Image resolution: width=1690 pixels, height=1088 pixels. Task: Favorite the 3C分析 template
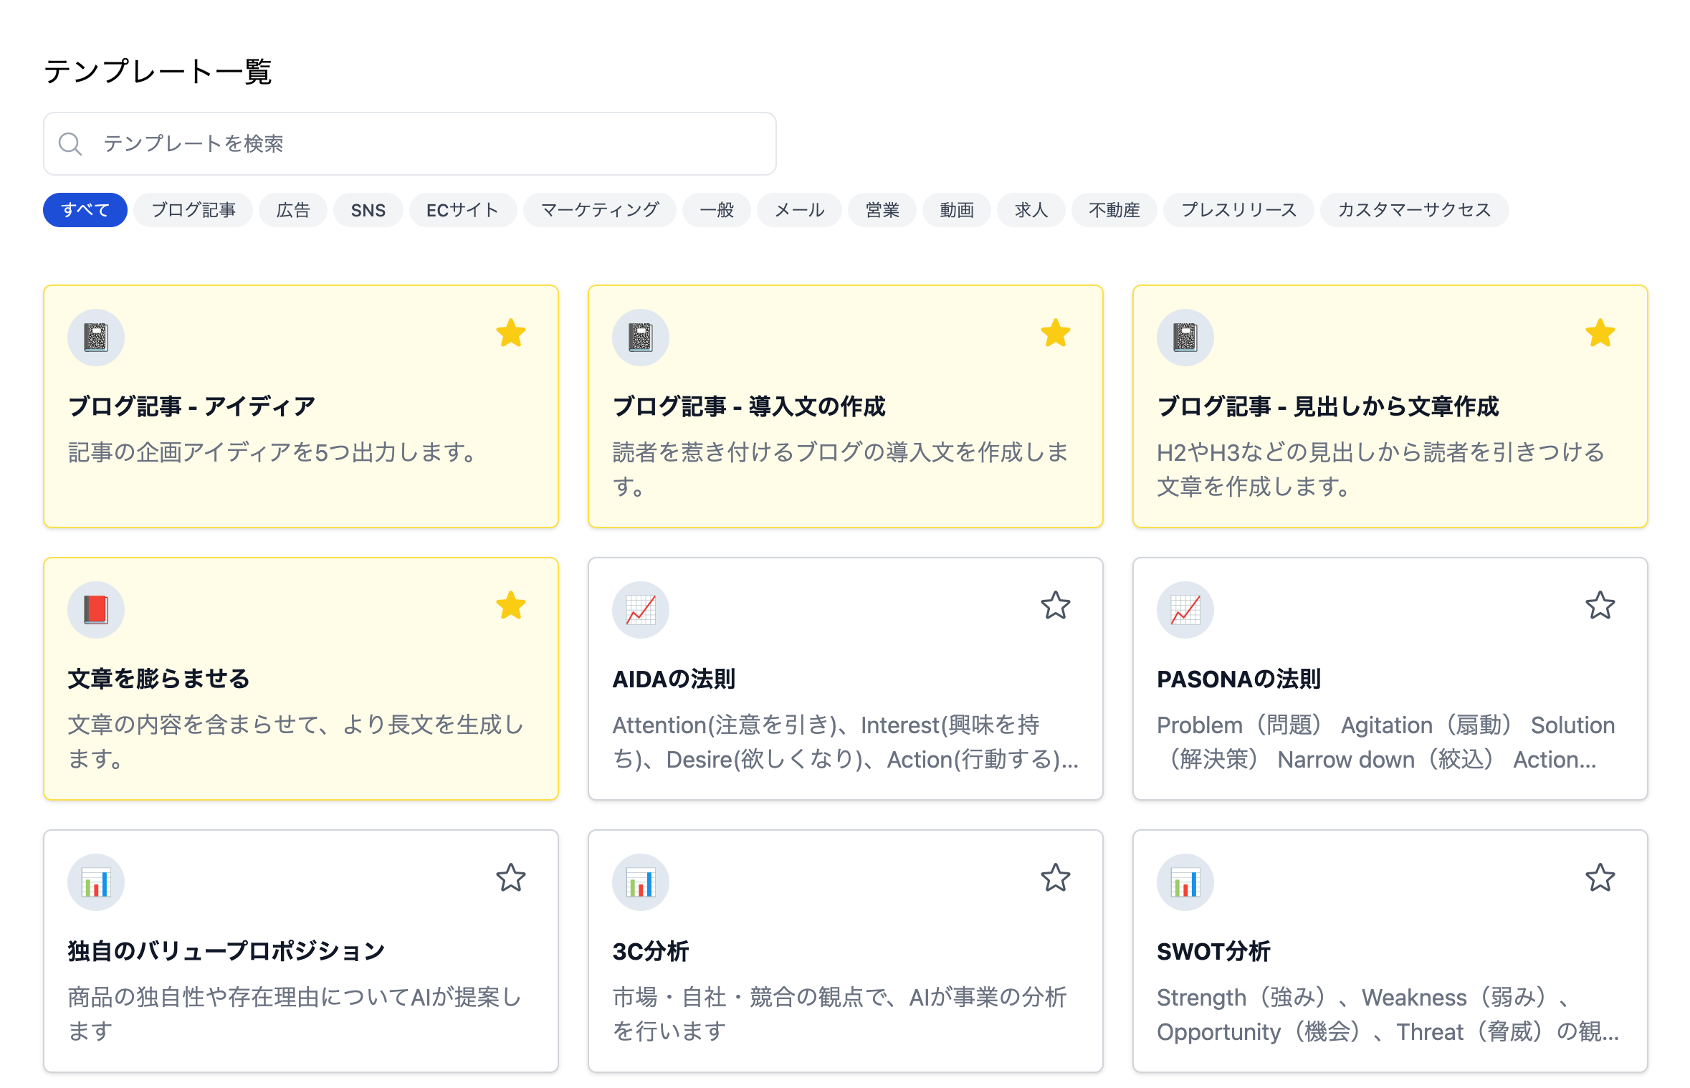coord(1055,878)
